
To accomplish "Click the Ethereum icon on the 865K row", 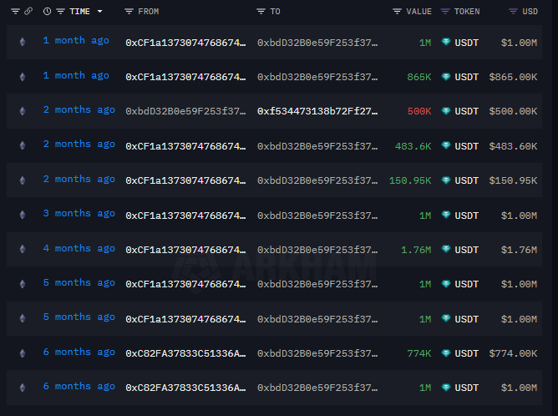I will coord(23,77).
